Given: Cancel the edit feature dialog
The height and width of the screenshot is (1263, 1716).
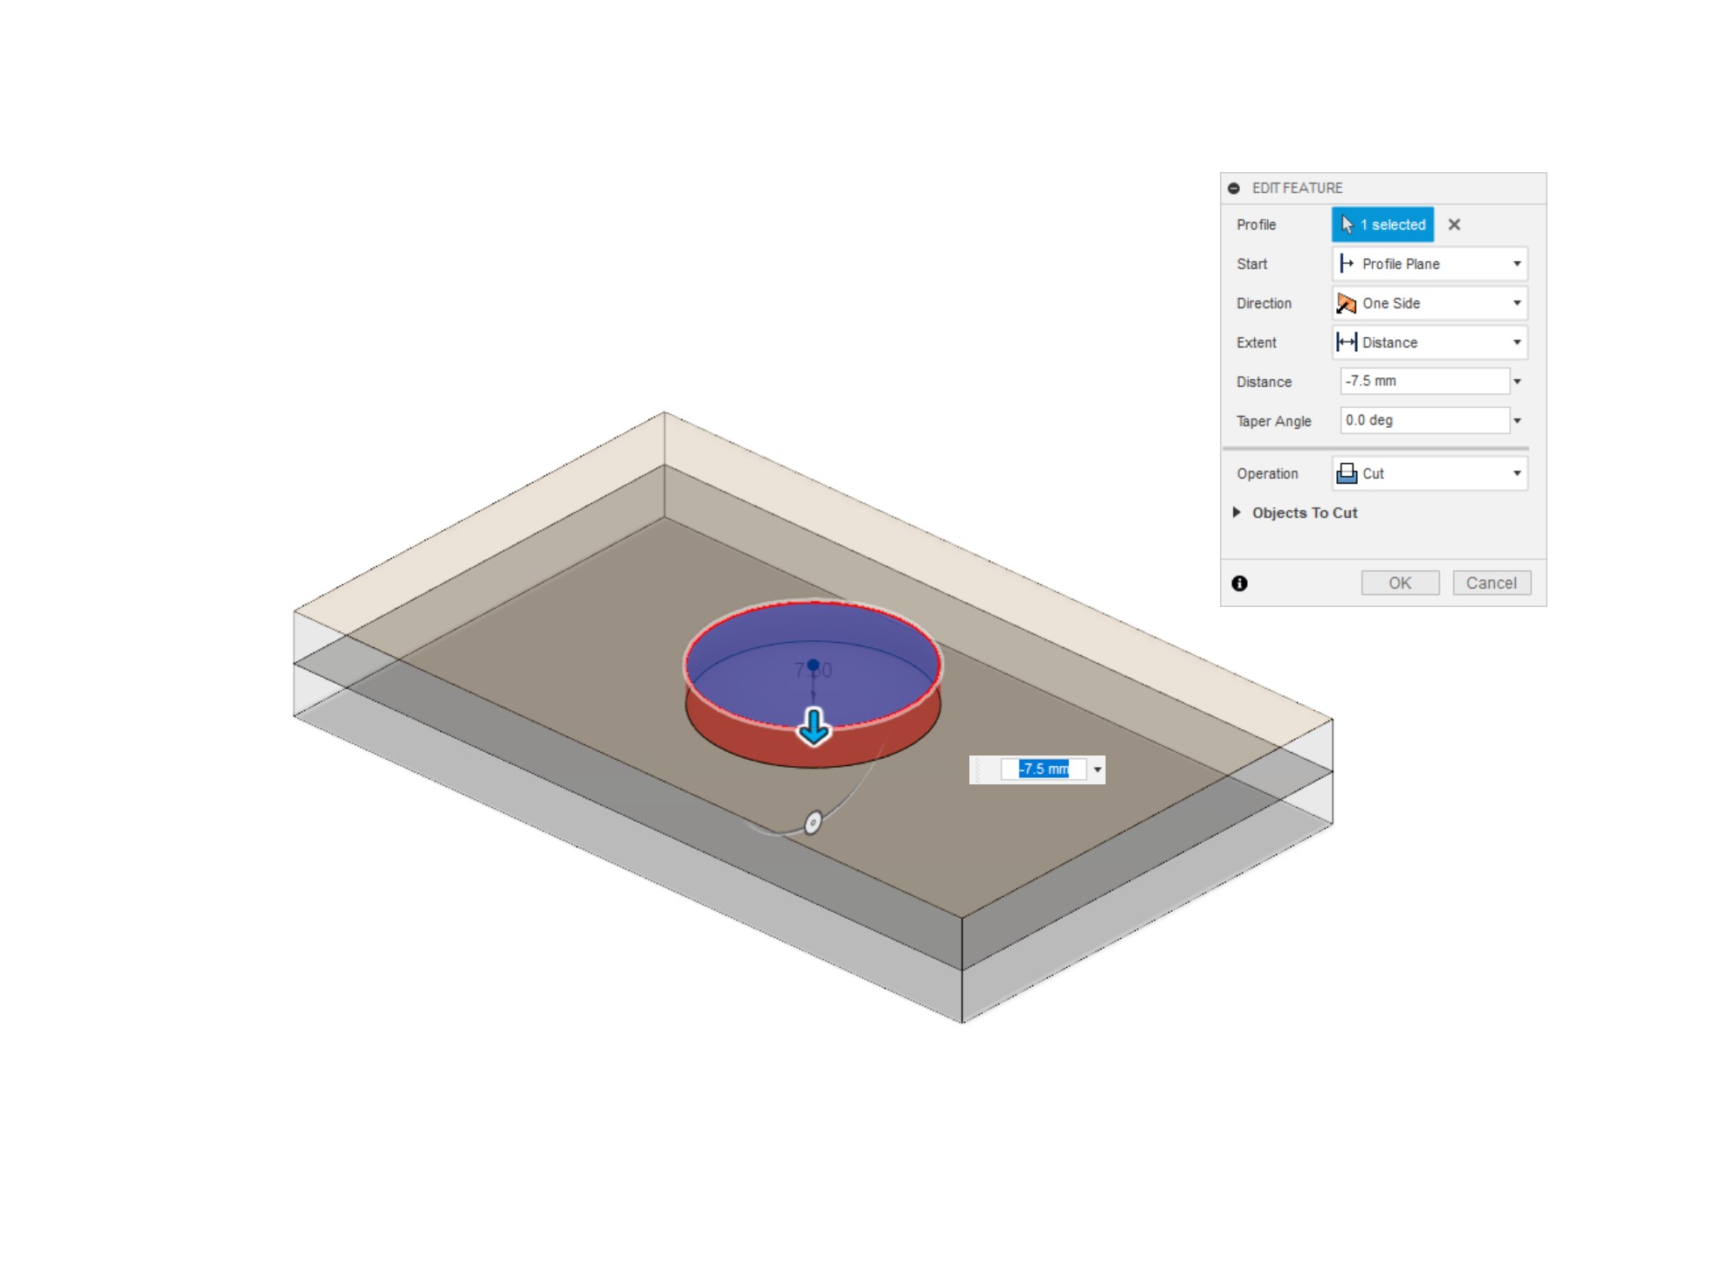Looking at the screenshot, I should pos(1491,583).
